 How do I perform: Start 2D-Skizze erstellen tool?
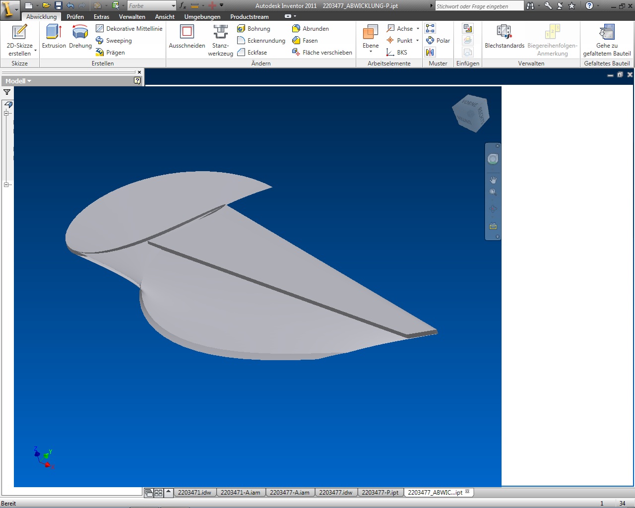20,40
